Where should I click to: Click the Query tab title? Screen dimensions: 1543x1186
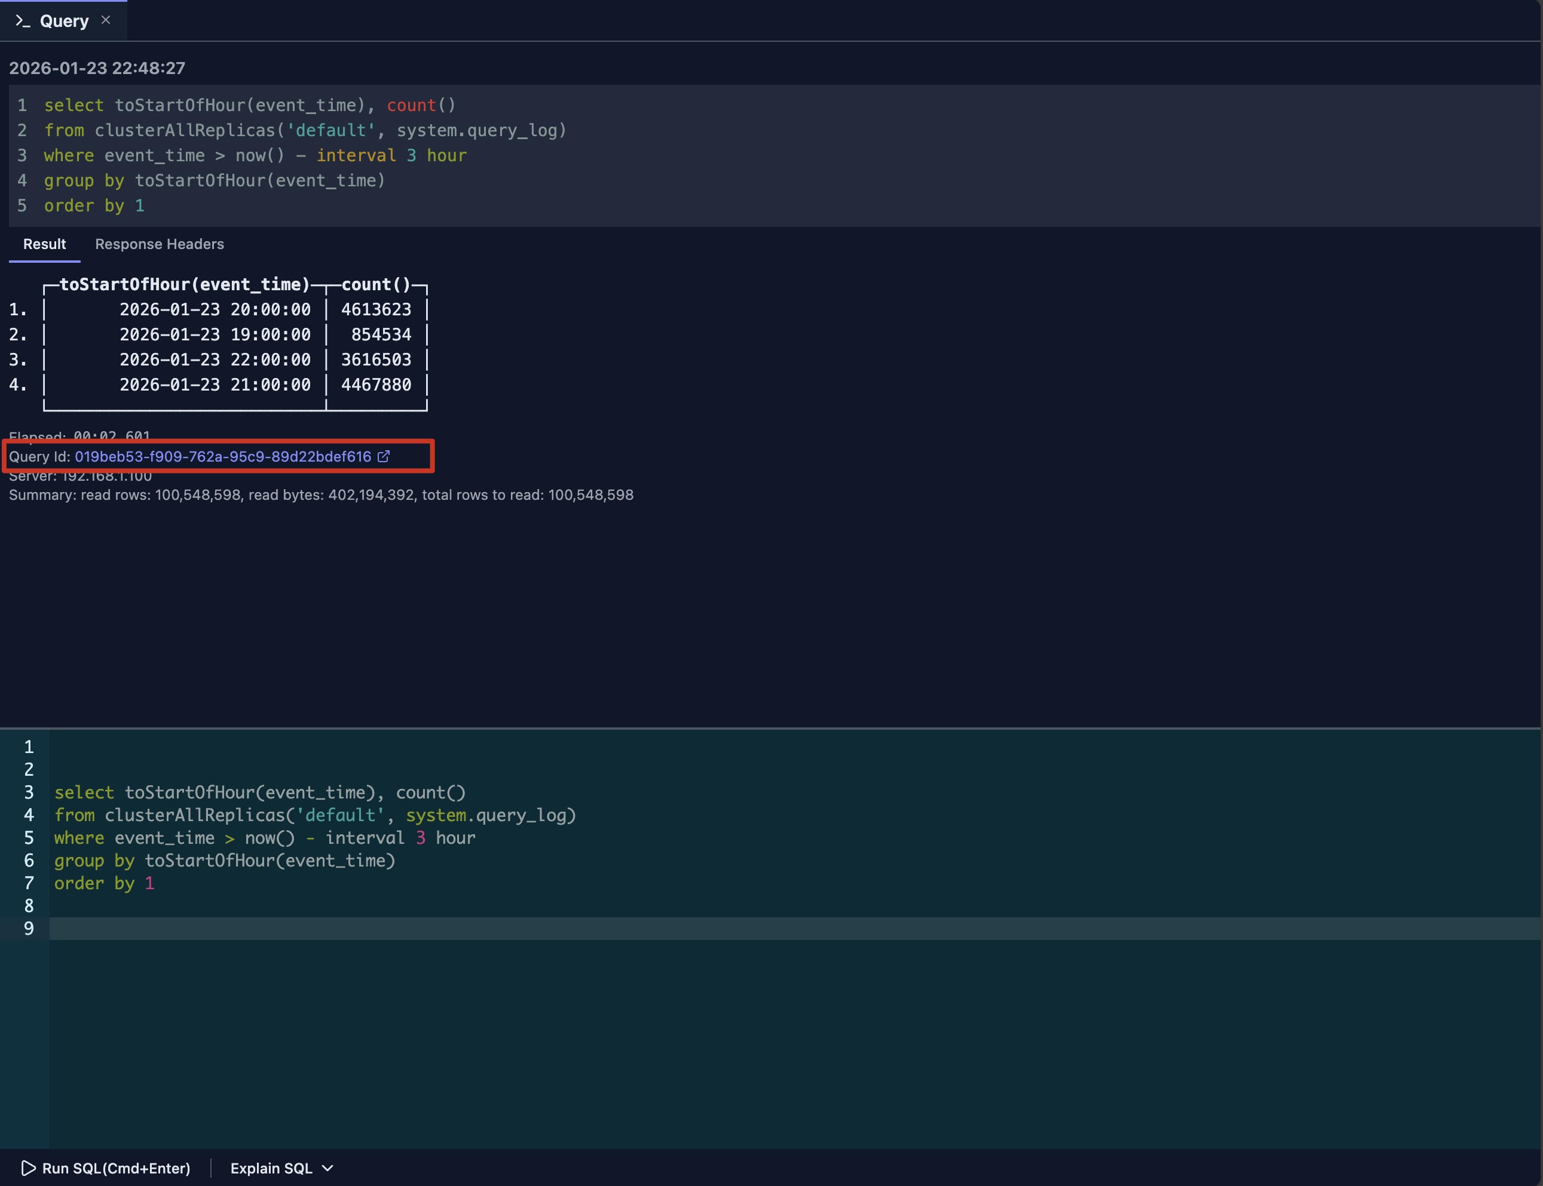click(65, 20)
